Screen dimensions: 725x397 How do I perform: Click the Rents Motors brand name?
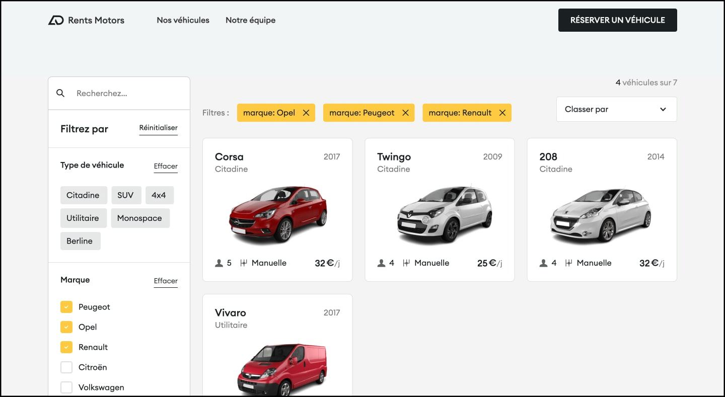[x=96, y=20]
